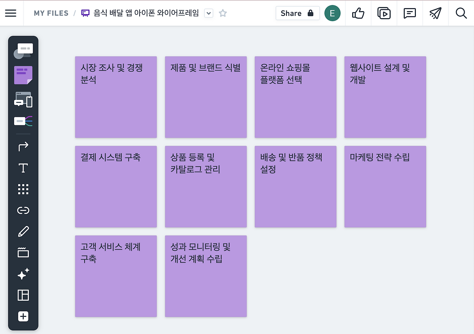Open the frames tool
This screenshot has height=334, width=474.
click(x=23, y=252)
